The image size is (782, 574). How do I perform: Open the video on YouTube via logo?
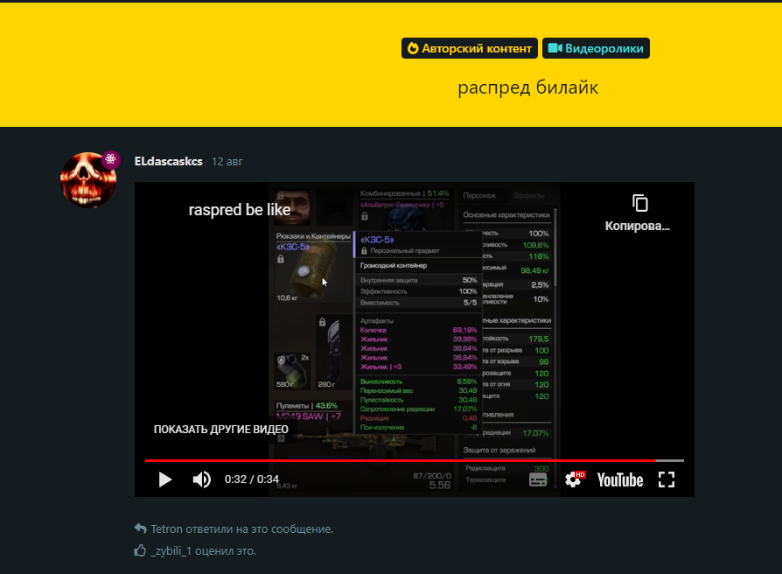[x=620, y=479]
